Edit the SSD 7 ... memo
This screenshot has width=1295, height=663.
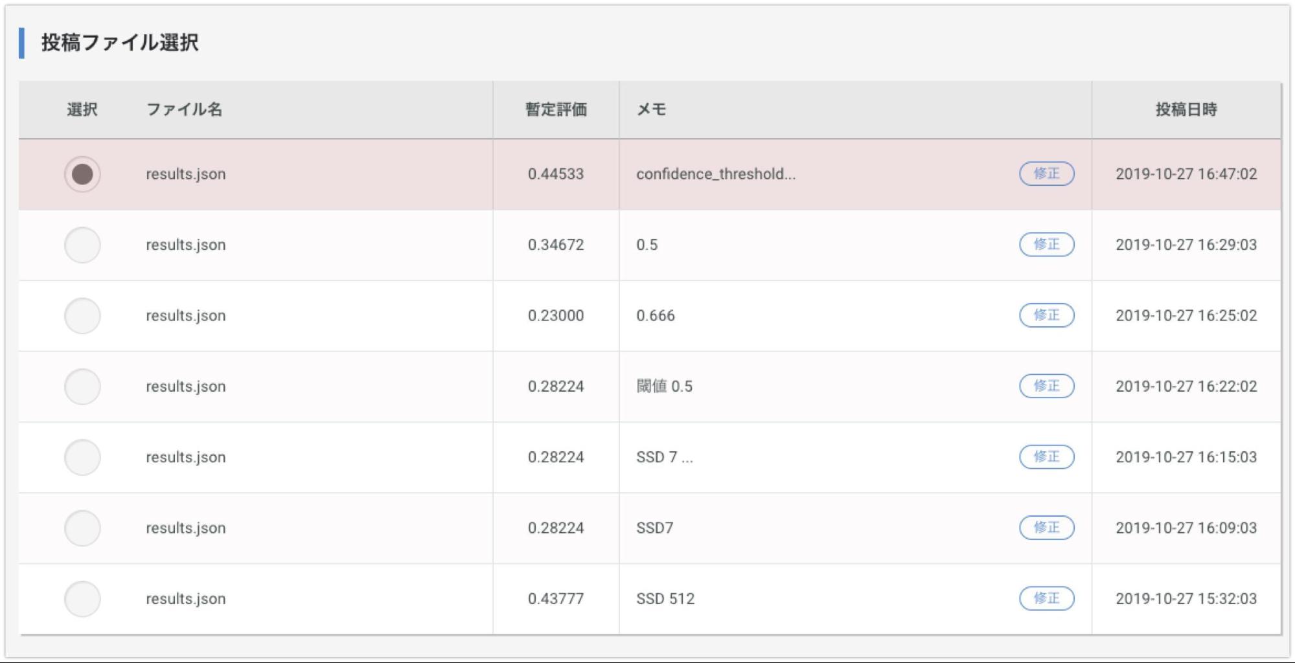1047,456
